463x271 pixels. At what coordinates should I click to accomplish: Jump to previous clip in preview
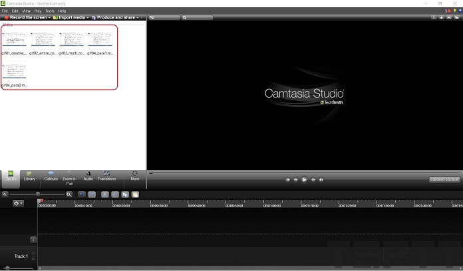(287, 179)
